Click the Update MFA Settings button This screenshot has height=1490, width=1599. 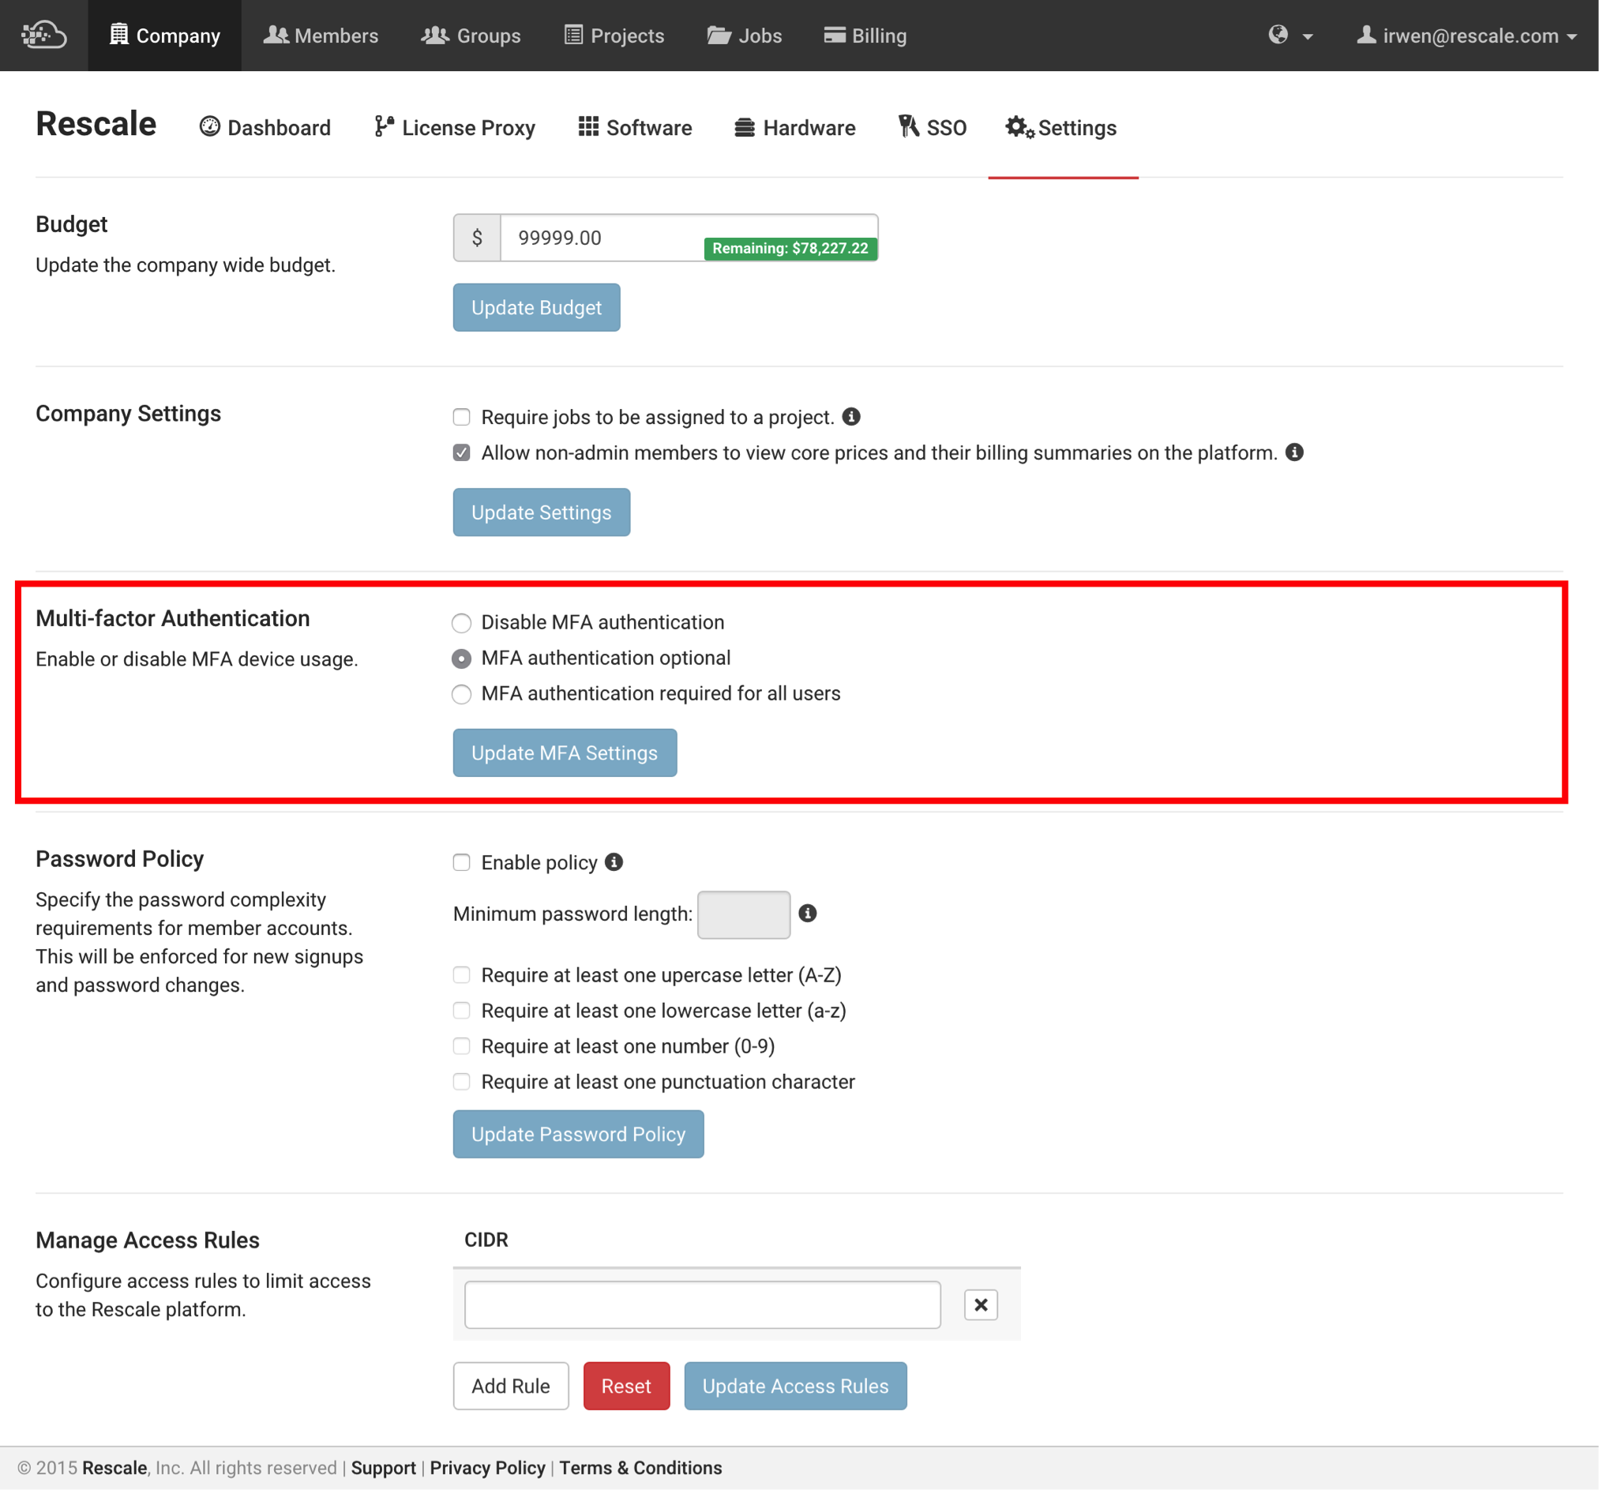pyautogui.click(x=564, y=753)
